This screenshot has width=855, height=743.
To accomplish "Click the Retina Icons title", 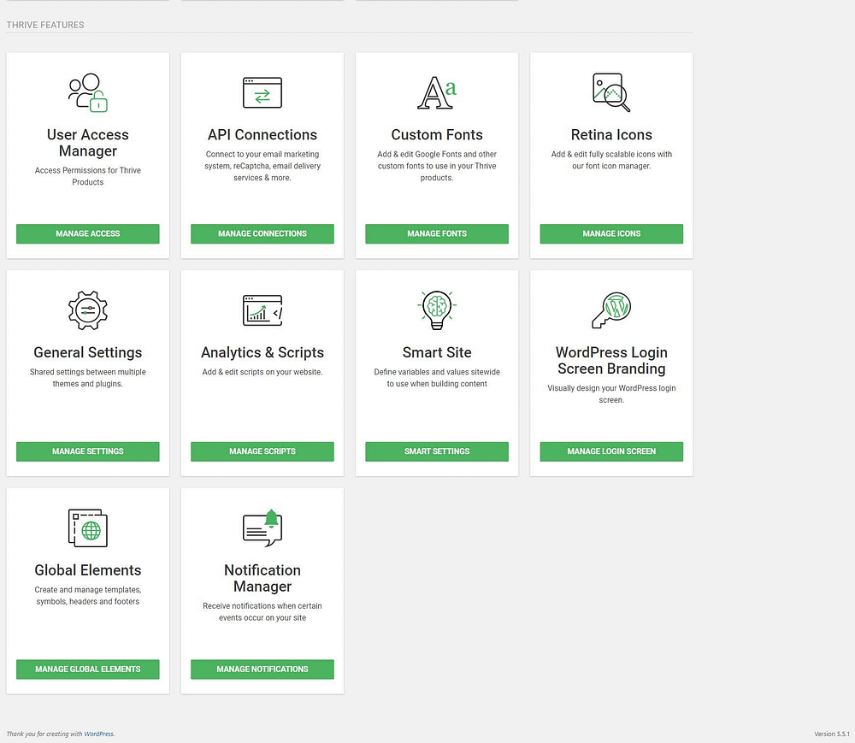I will [x=611, y=134].
